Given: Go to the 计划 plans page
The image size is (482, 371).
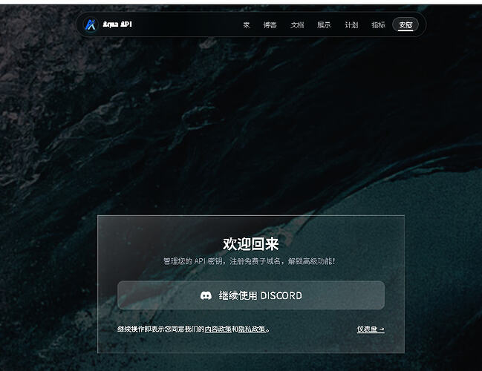Looking at the screenshot, I should point(351,25).
